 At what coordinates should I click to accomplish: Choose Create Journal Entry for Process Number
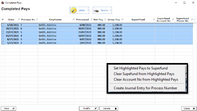(x=145, y=88)
